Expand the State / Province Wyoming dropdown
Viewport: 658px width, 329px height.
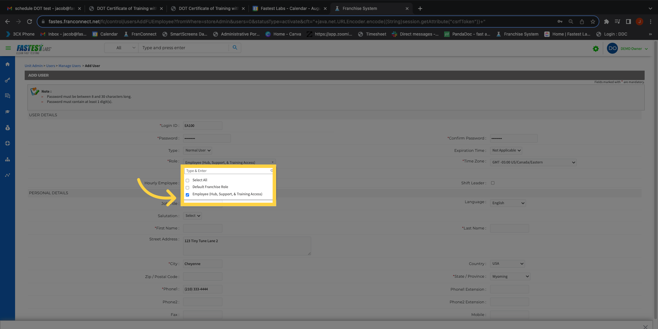510,277
